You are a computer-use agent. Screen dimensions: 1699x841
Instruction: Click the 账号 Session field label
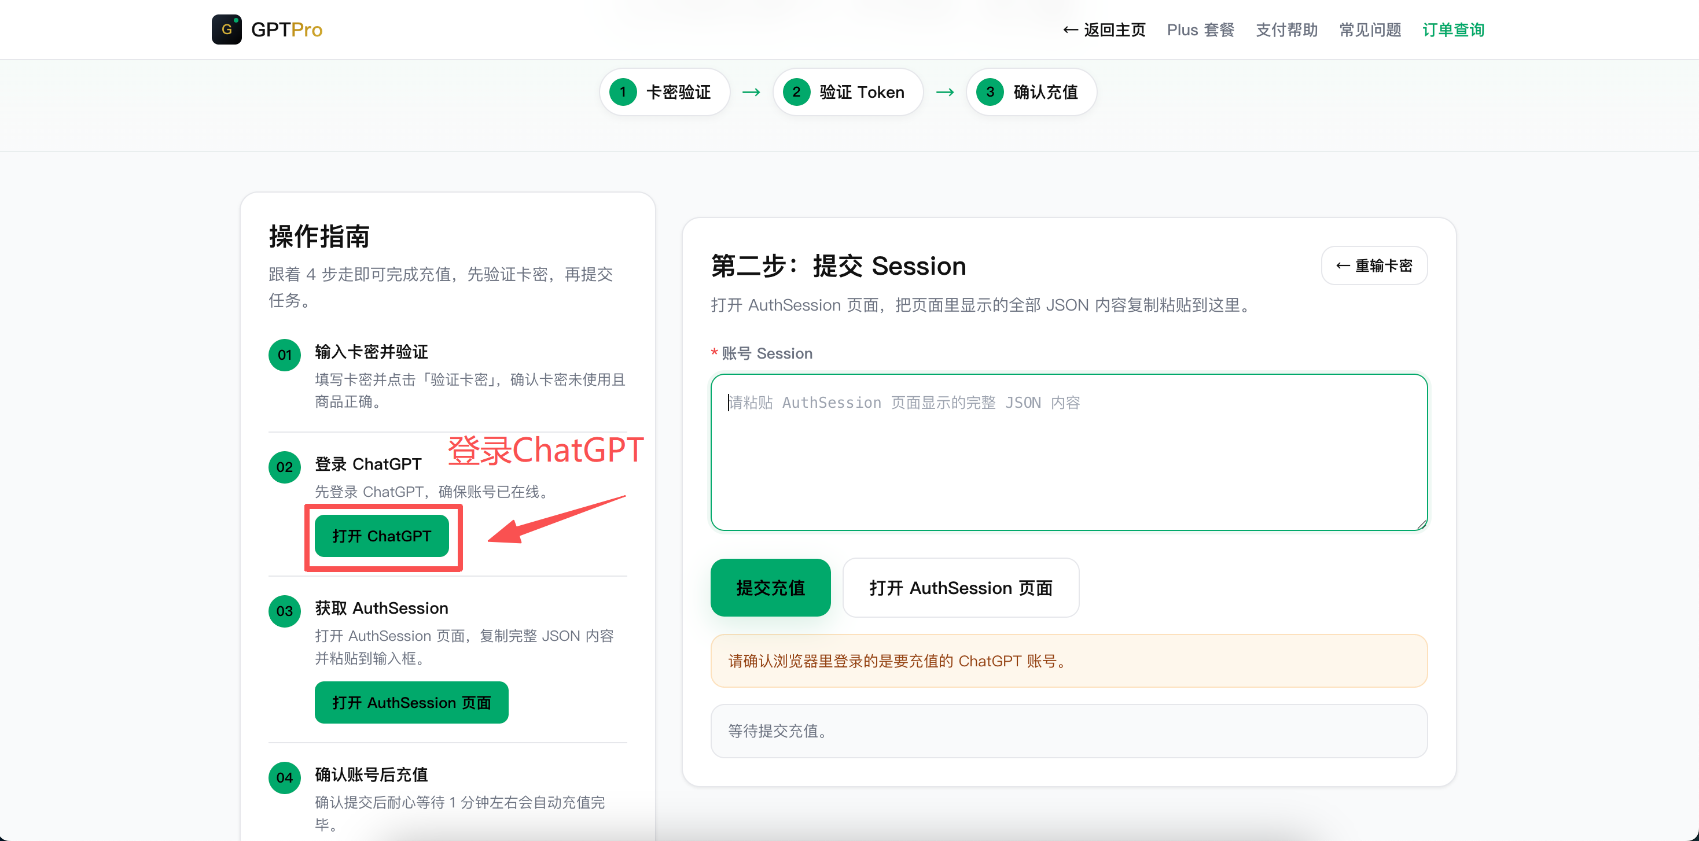pyautogui.click(x=767, y=353)
